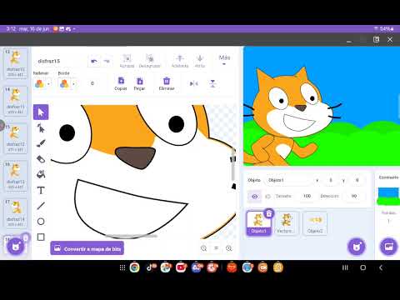Convert to bitmap with Convertir button
The width and height of the screenshot is (400, 300).
pyautogui.click(x=87, y=248)
